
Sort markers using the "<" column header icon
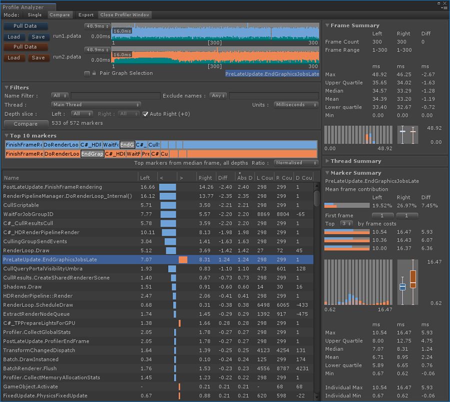point(161,177)
